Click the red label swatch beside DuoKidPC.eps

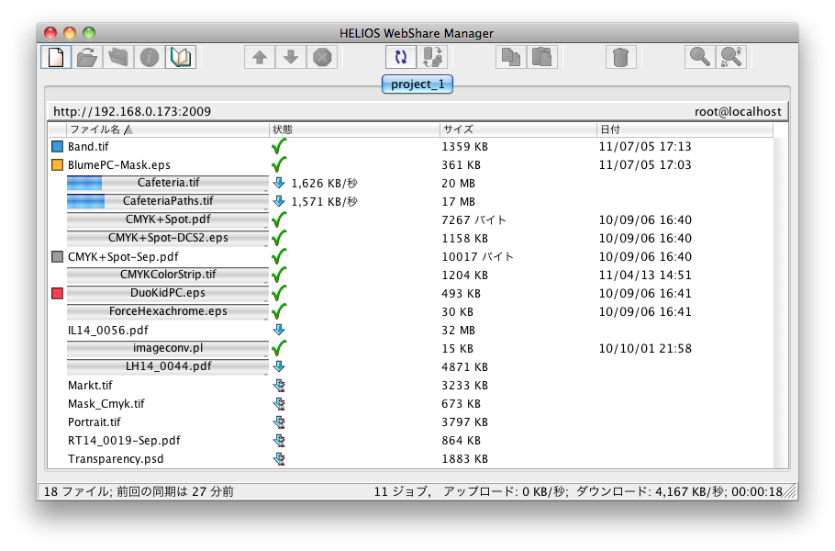coord(57,293)
